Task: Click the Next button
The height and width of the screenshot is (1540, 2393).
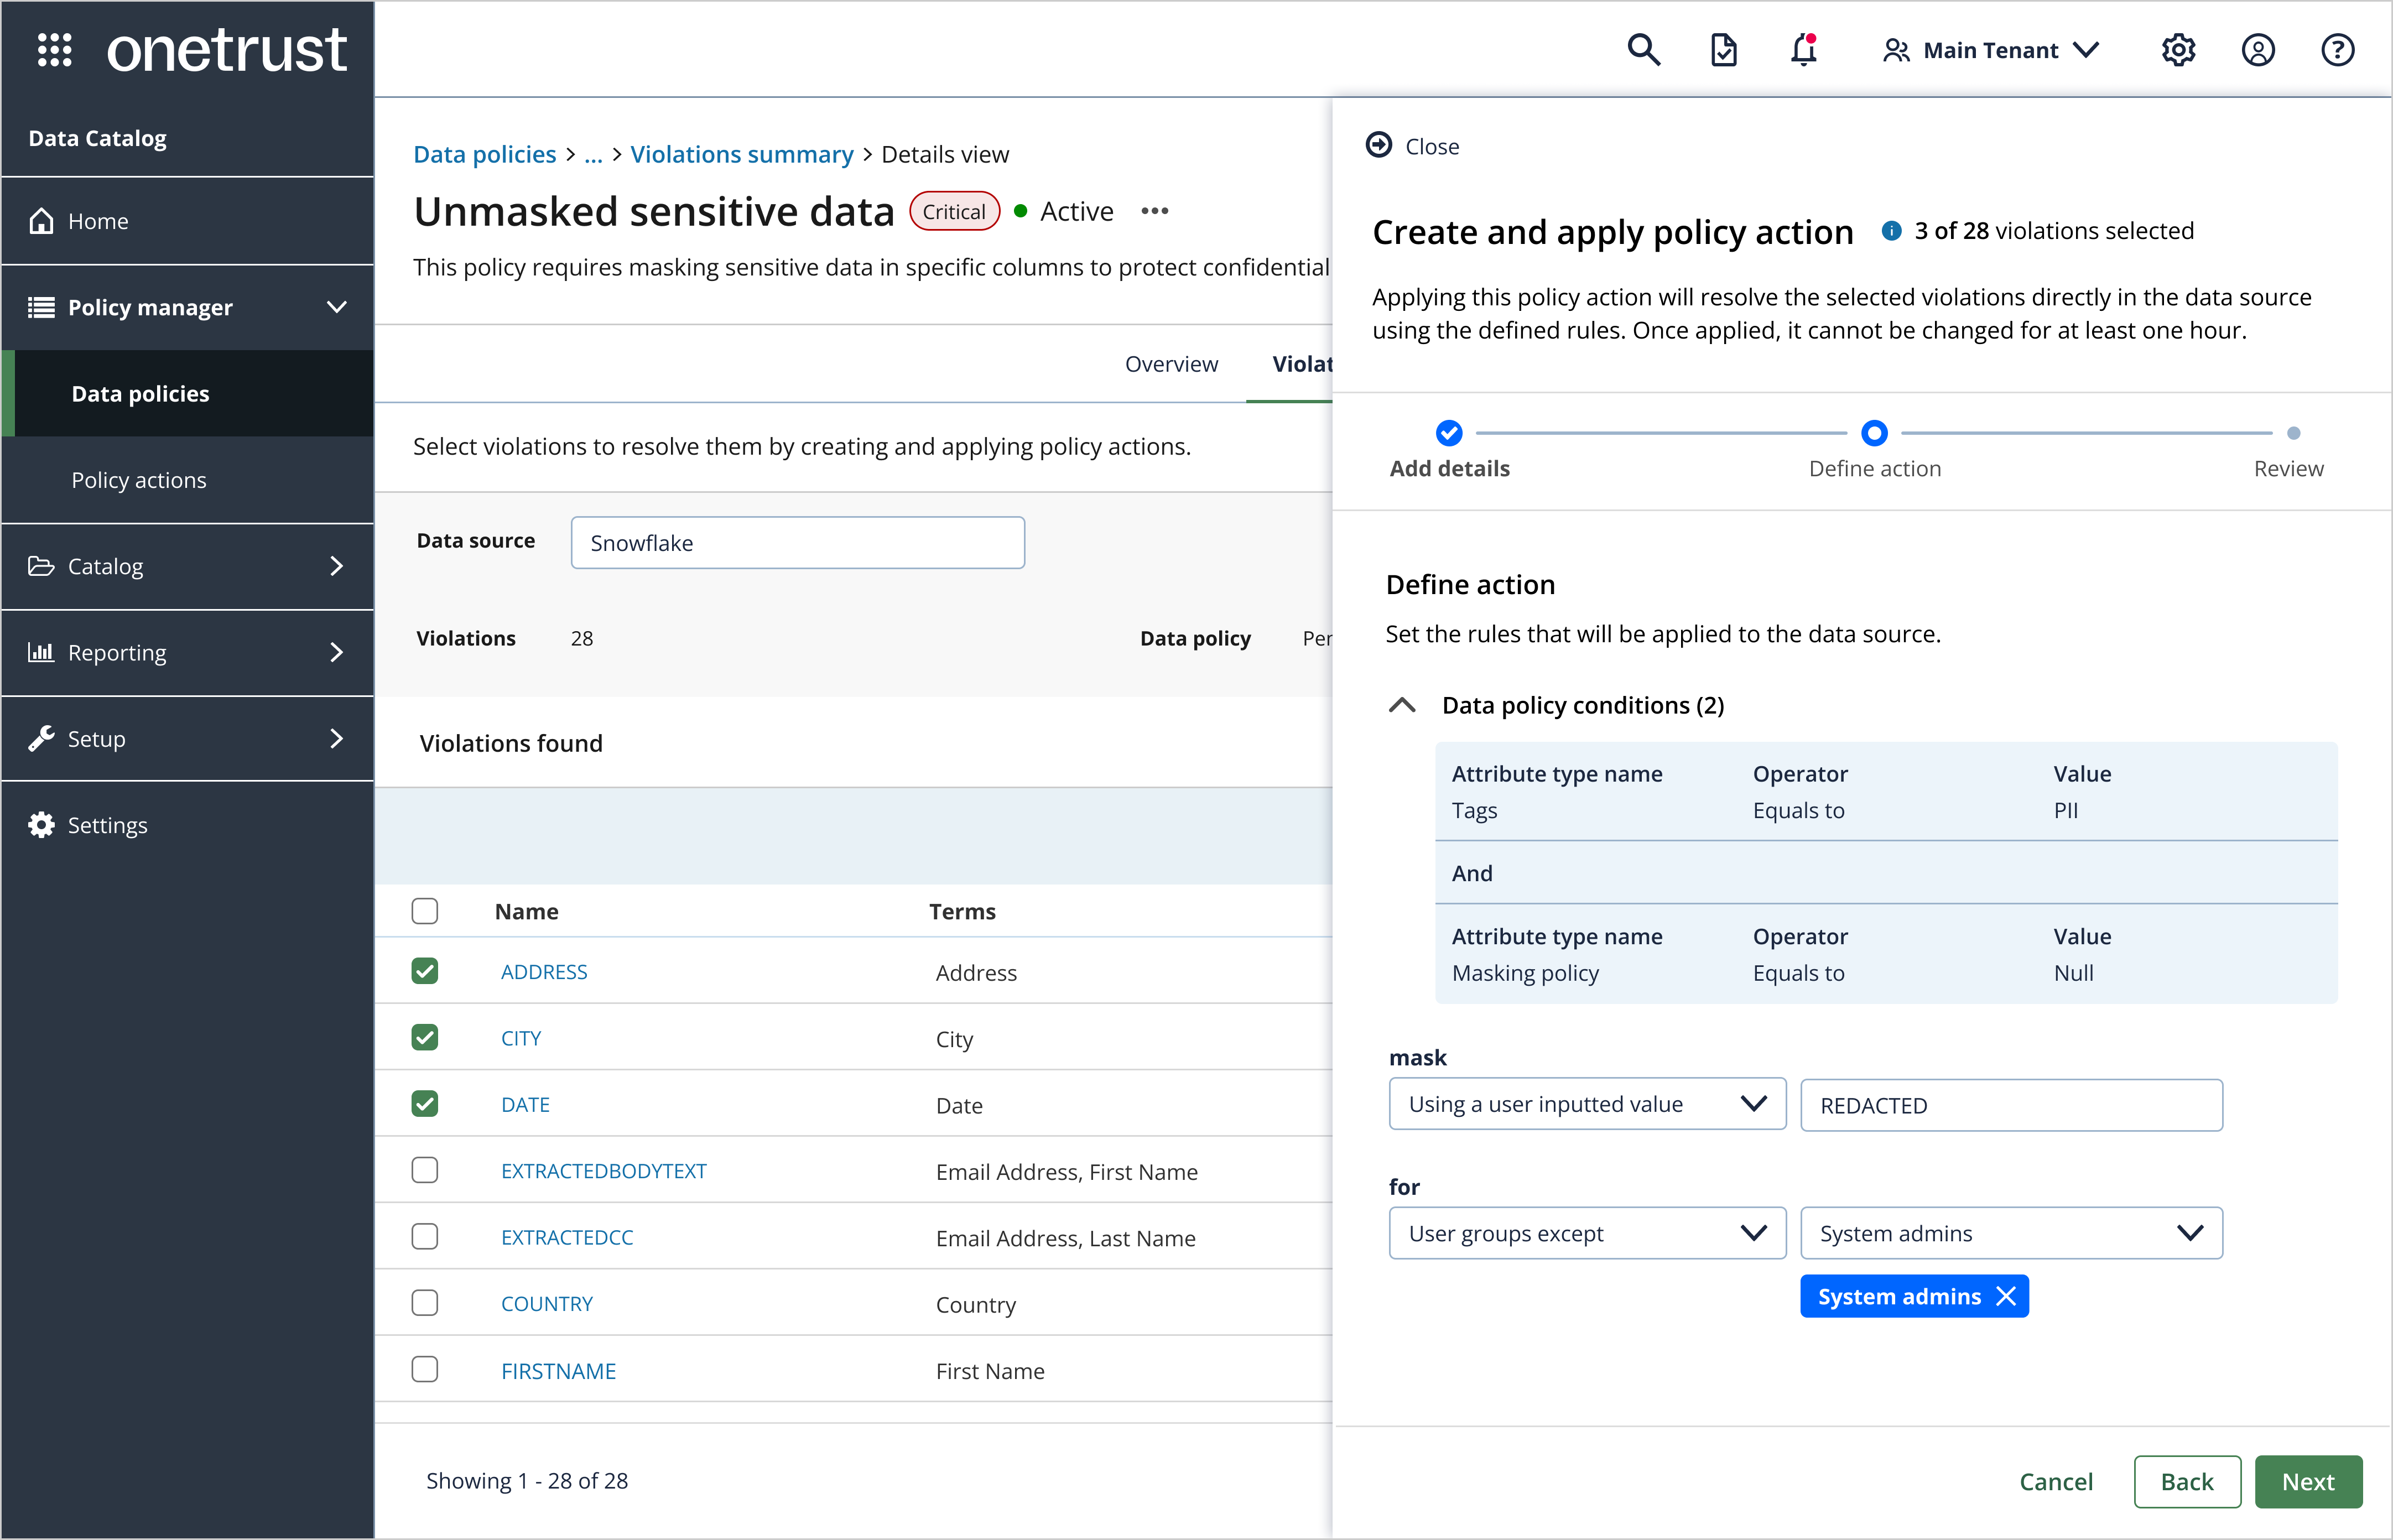Action: pos(2308,1481)
